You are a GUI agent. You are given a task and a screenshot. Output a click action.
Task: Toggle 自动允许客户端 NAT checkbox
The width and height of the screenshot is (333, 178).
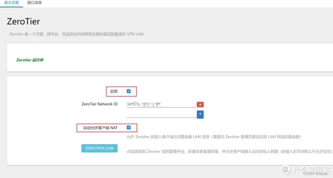pos(129,128)
